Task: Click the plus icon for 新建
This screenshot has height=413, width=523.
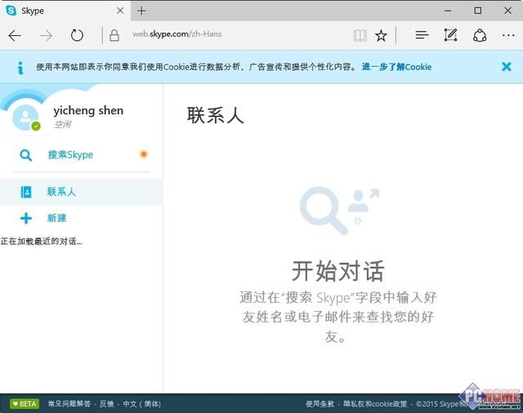Action: pos(26,219)
